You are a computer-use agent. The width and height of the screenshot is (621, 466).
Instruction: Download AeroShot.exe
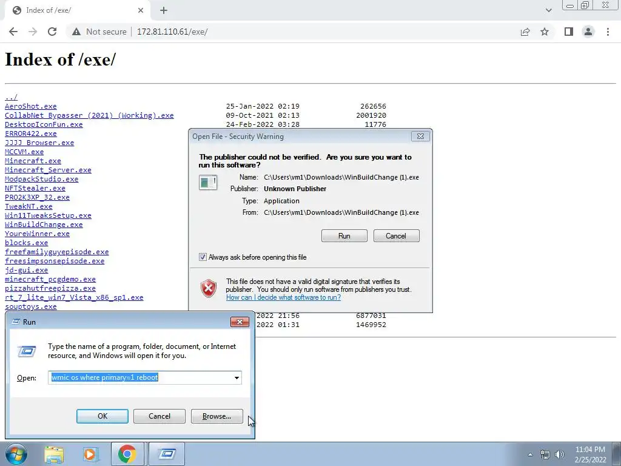tap(31, 106)
